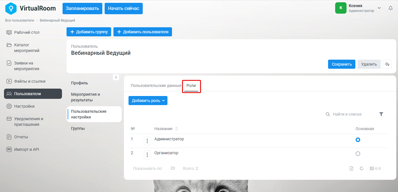
Task: Click the green K user avatar
Action: (341, 8)
